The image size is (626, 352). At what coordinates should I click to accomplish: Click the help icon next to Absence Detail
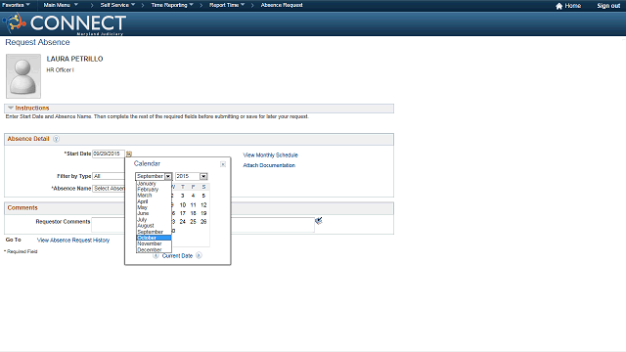click(x=57, y=139)
